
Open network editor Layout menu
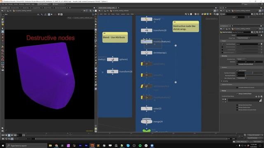(x=123, y=14)
